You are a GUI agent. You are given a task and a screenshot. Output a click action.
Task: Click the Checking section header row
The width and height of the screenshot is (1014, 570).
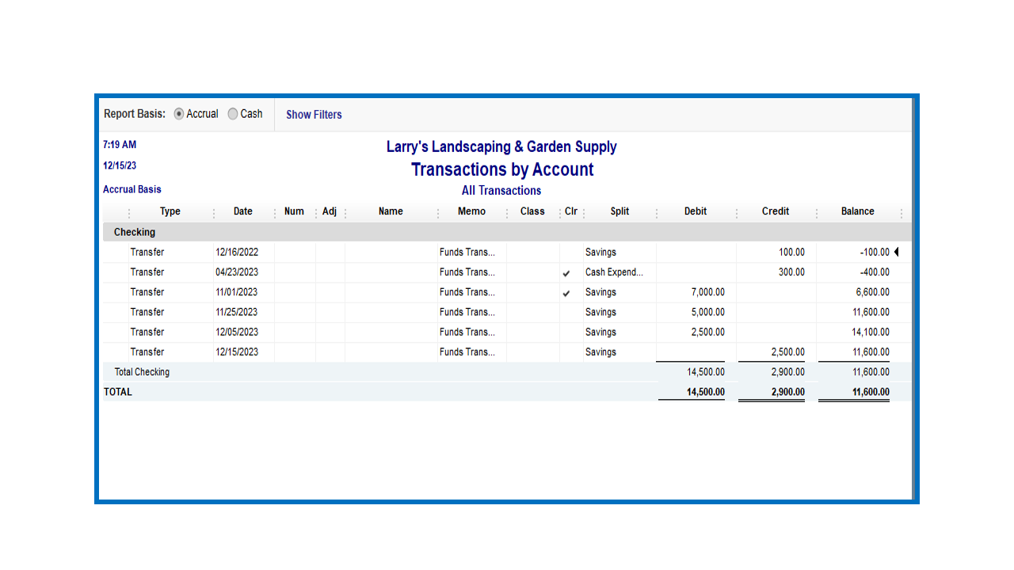click(134, 232)
